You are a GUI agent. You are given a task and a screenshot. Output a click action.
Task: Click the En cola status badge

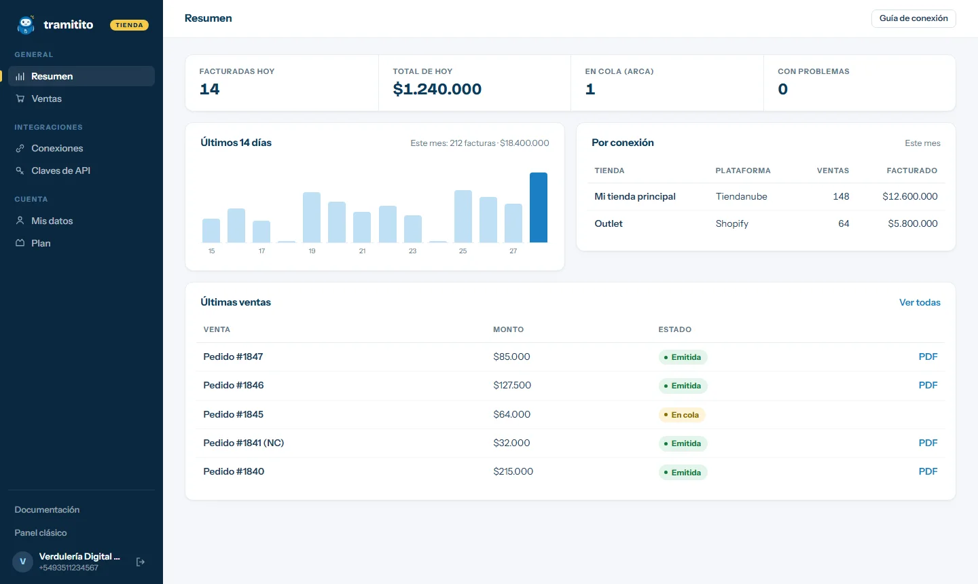pos(682,415)
